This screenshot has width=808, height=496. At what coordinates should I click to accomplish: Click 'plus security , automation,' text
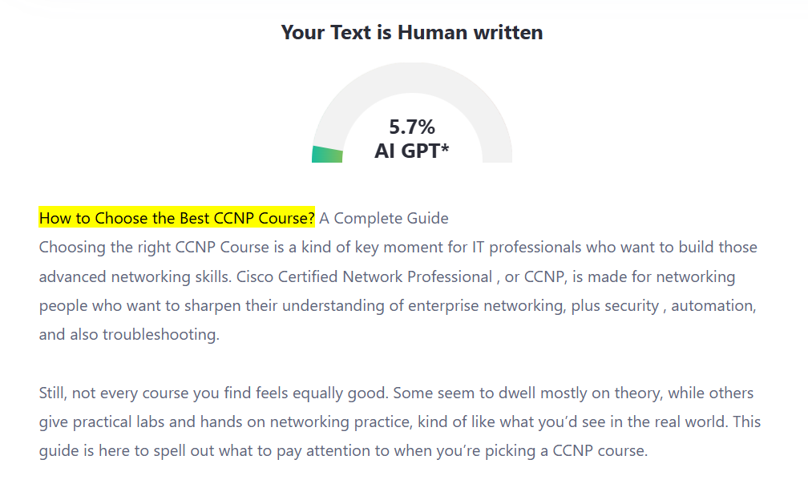pyautogui.click(x=664, y=305)
